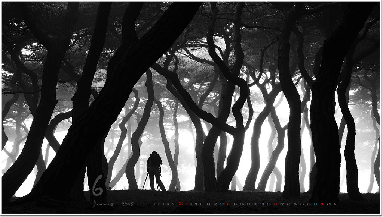Image resolution: width=383 pixels, height=217 pixels.
Task: Select the blue date 20 Saturday
Action: (x=269, y=204)
